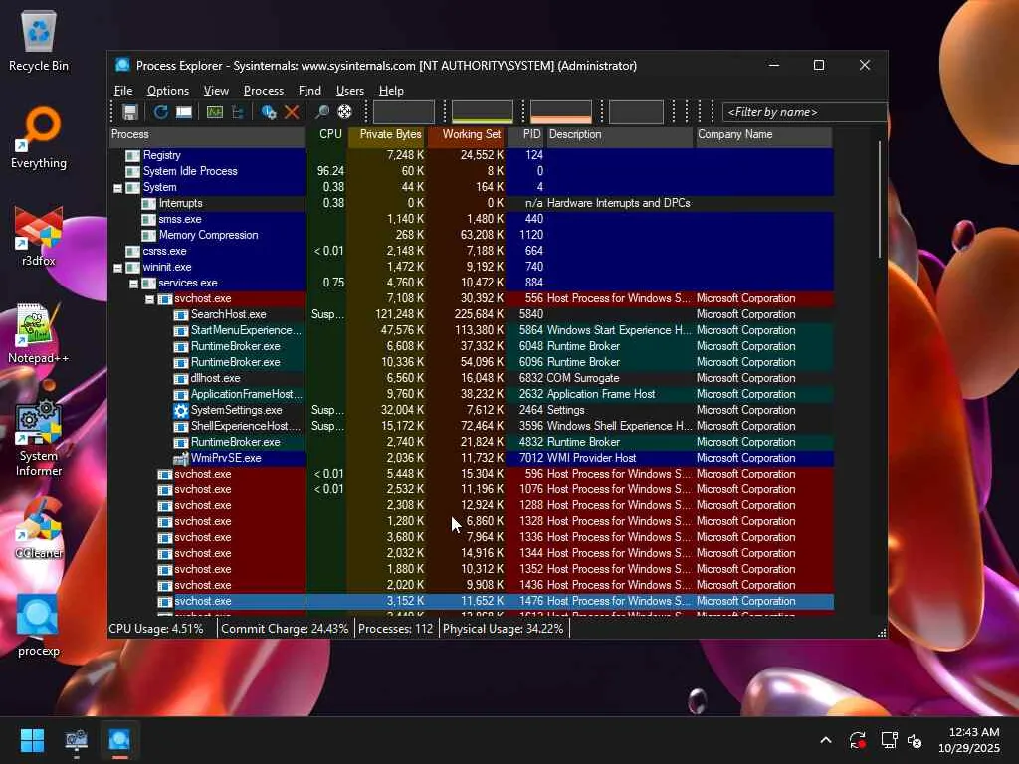The image size is (1019, 764).
Task: Select the procexp desktop icon
Action: (x=39, y=627)
